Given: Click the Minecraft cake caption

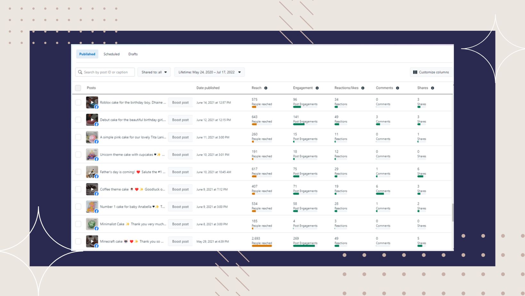Looking at the screenshot, I should [132, 241].
